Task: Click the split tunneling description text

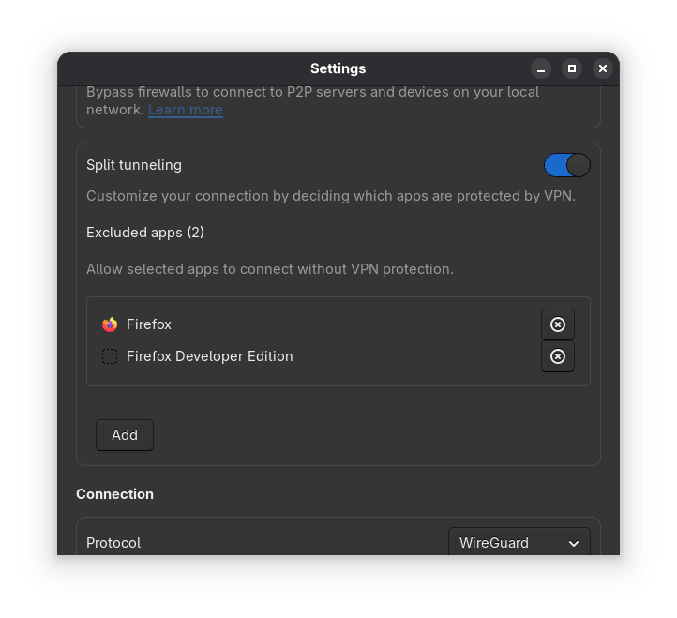Action: click(x=331, y=196)
